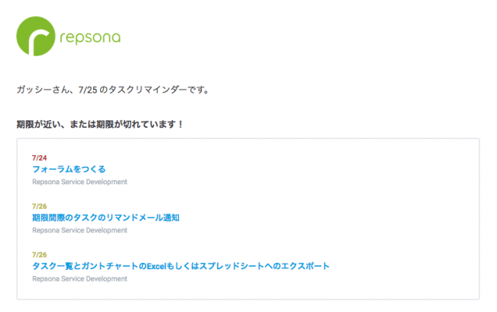This screenshot has width=497, height=312.
Task: Click the 7/26 date above 期限間際のタスク
Action: click(x=39, y=206)
